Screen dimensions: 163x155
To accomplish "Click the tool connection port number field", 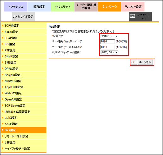I will (x=108, y=47).
